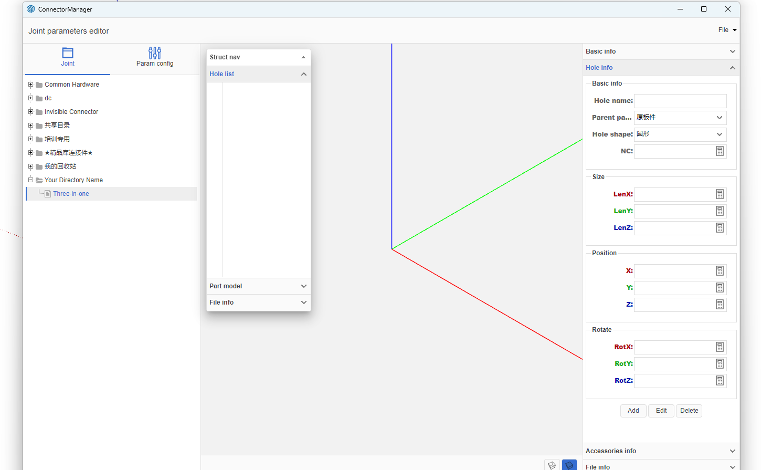Viewport: 761px width, 470px height.
Task: Open calculator for LenX field
Action: (x=720, y=194)
